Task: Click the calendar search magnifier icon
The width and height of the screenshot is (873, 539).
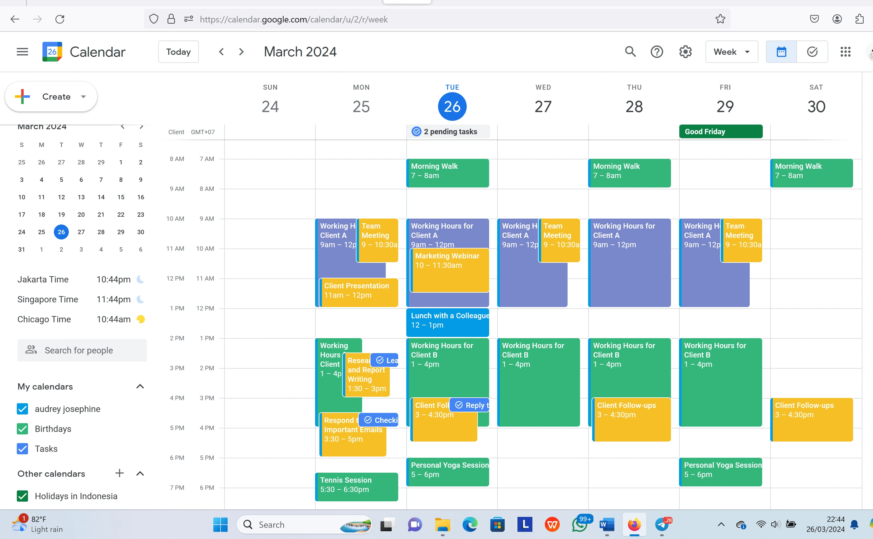Action: (x=630, y=52)
